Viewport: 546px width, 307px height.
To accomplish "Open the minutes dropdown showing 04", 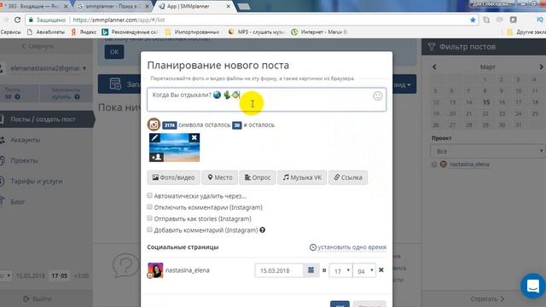I will click(x=364, y=270).
